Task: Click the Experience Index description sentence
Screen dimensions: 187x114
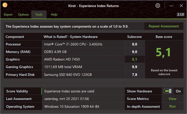Action: tap(67, 26)
